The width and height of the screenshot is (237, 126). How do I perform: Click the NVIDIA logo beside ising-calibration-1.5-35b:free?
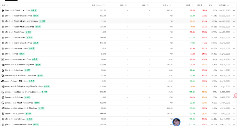pos(3,108)
